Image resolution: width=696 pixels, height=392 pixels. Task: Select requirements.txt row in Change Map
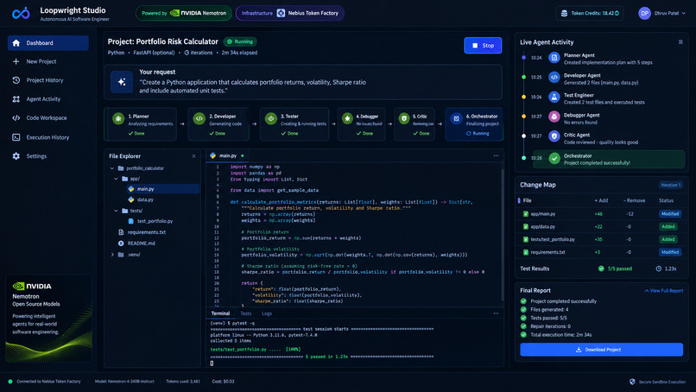click(602, 252)
